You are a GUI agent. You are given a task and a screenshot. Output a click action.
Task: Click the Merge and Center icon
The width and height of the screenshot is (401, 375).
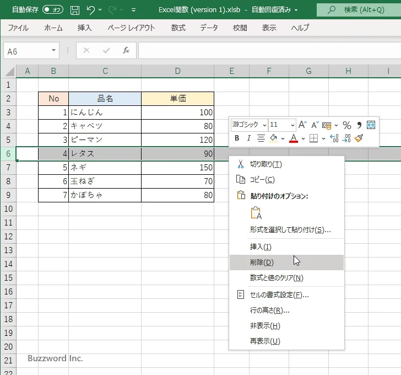tap(371, 125)
